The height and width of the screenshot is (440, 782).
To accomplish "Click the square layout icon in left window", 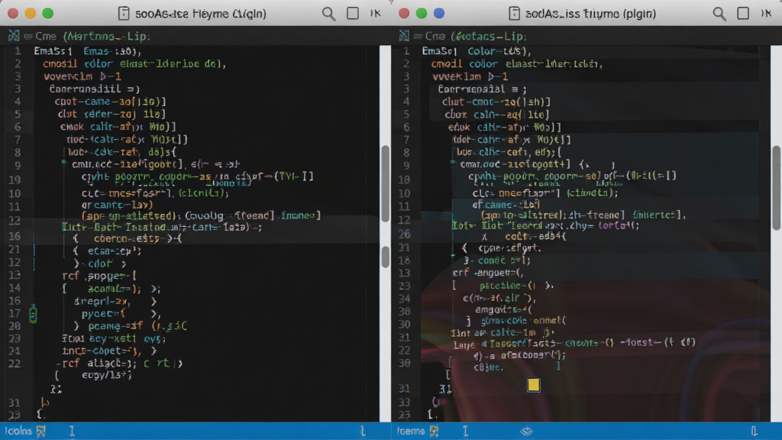I will (x=353, y=13).
